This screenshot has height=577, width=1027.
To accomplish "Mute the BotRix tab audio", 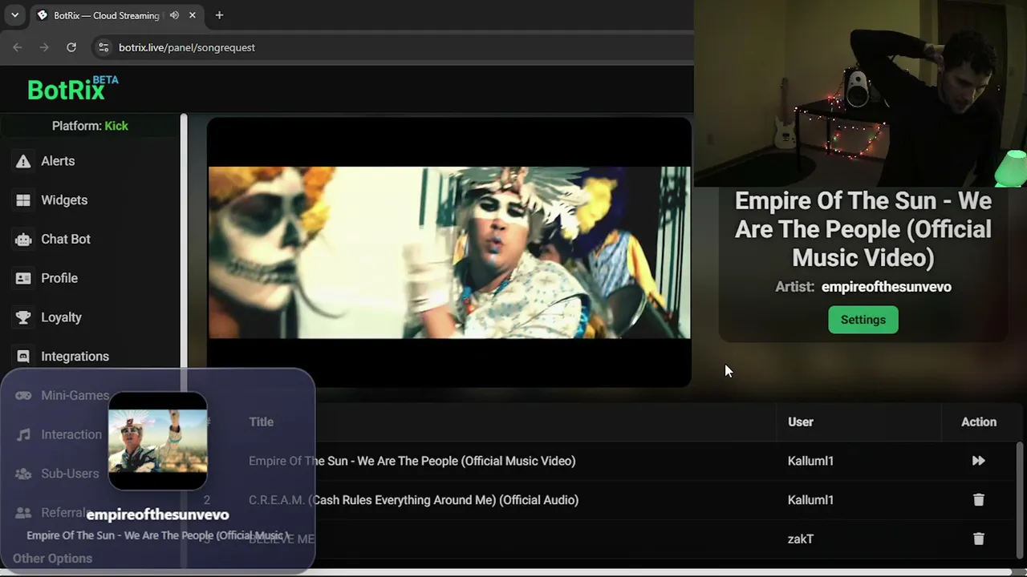I will pos(174,15).
